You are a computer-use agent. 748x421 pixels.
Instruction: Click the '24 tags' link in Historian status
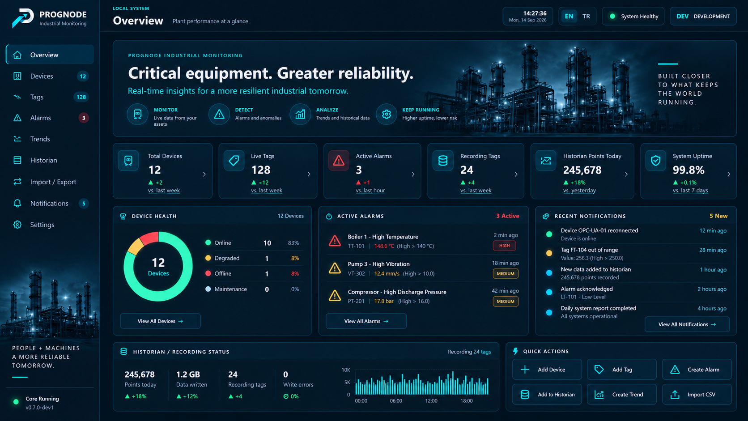click(x=482, y=352)
